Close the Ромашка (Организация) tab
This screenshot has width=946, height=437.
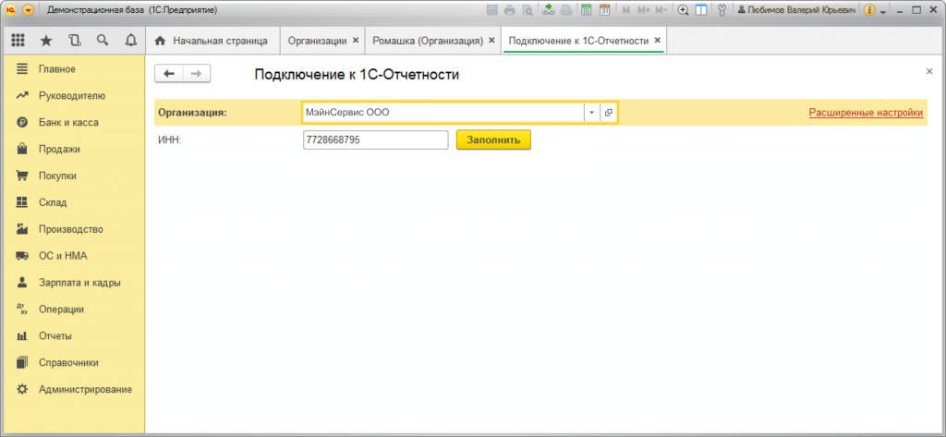point(491,42)
